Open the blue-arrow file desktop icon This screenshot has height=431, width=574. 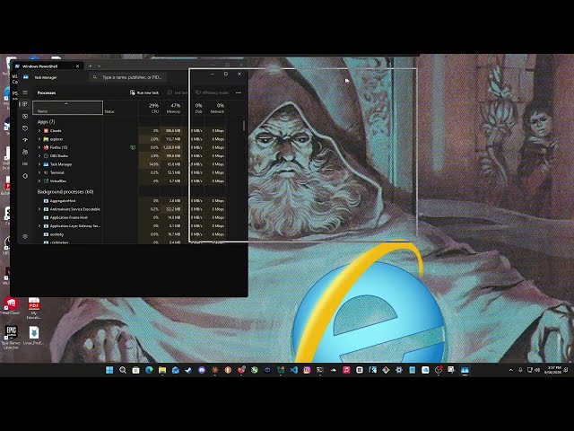pos(34,336)
